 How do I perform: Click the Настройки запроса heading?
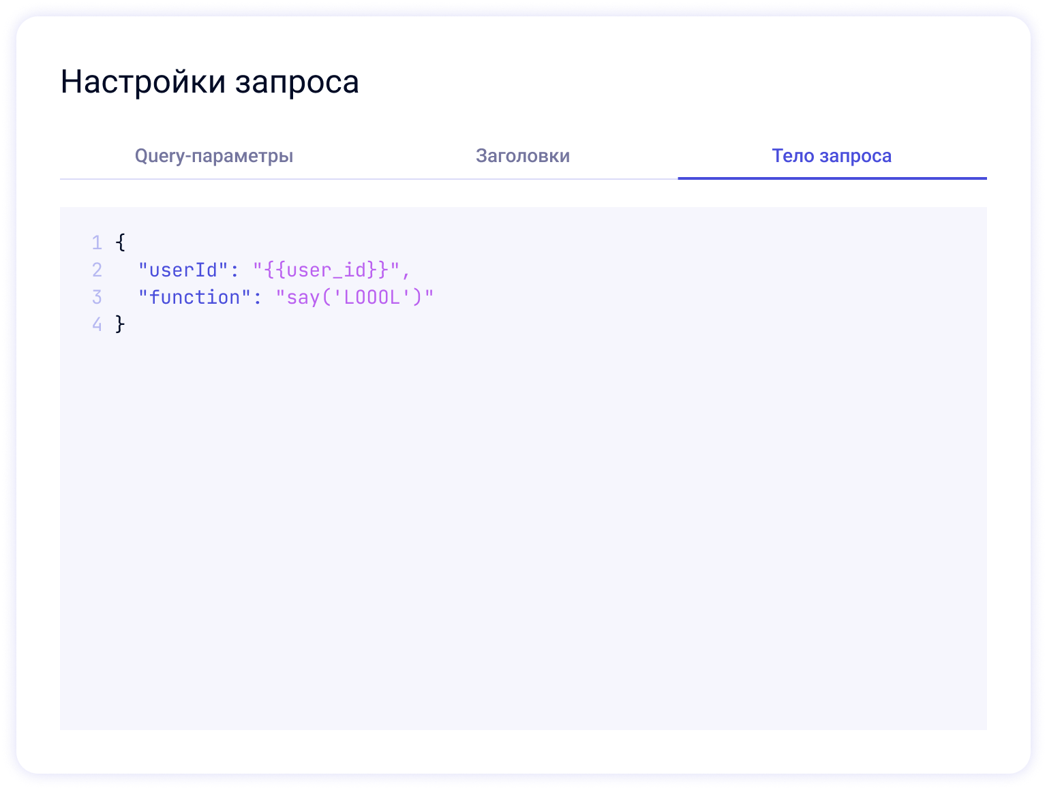209,82
